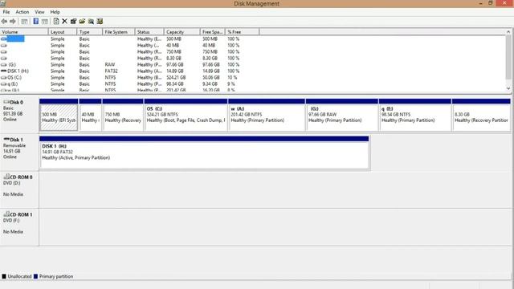Sort by the Status column header

(x=149, y=32)
